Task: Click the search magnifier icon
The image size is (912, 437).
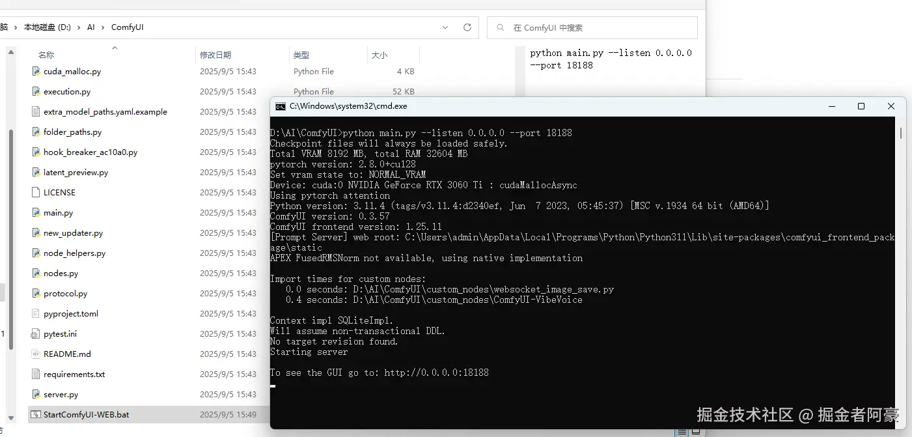Action: tap(500, 27)
